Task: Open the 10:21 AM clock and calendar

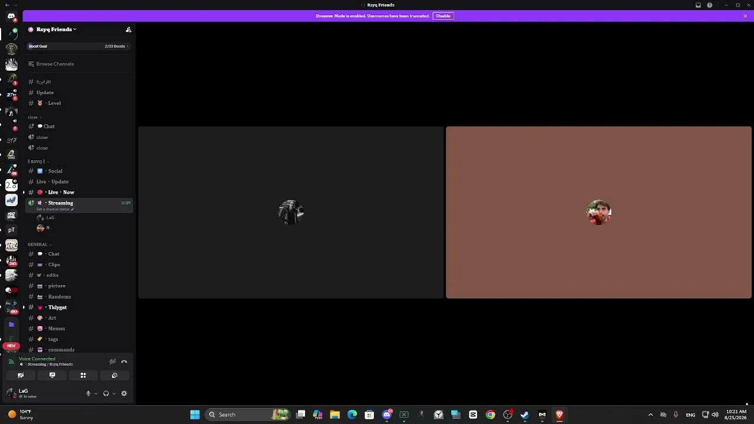Action: [736, 415]
